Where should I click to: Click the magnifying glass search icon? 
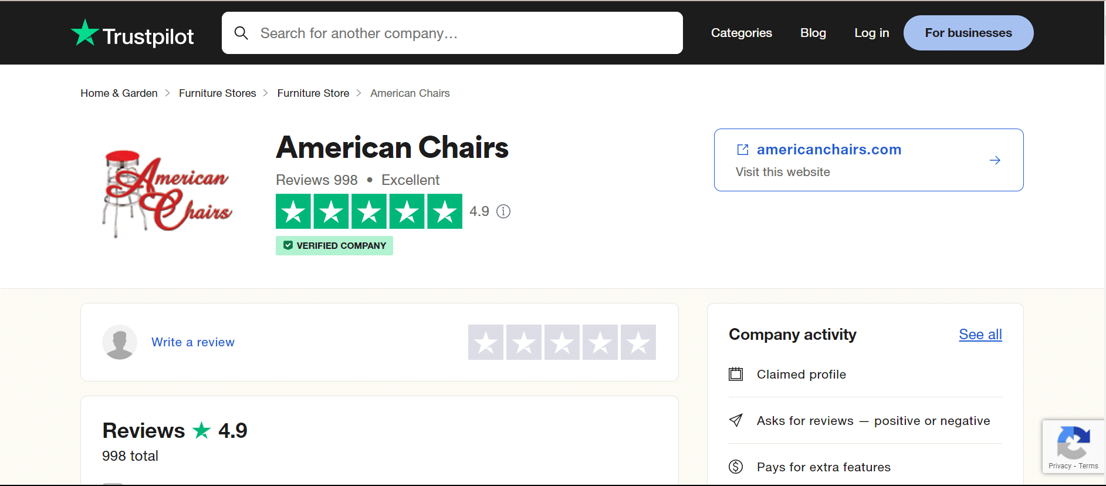[x=241, y=33]
